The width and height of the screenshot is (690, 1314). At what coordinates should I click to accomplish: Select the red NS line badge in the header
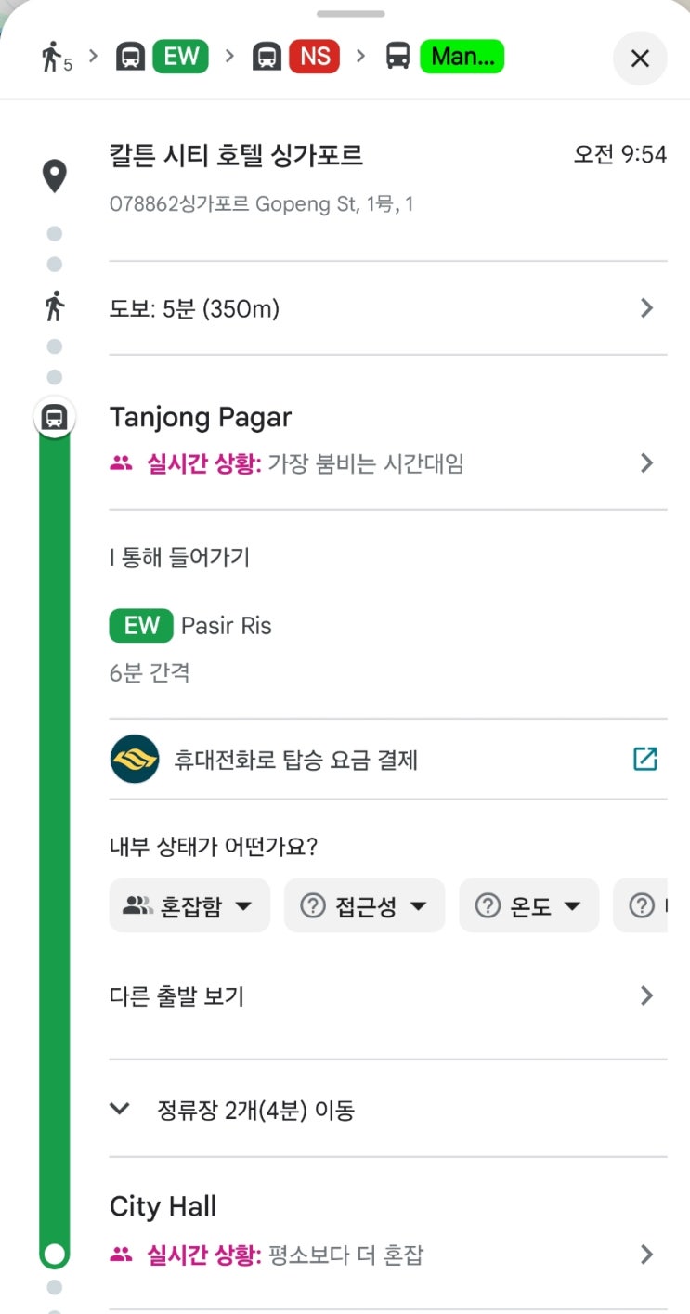pyautogui.click(x=314, y=57)
